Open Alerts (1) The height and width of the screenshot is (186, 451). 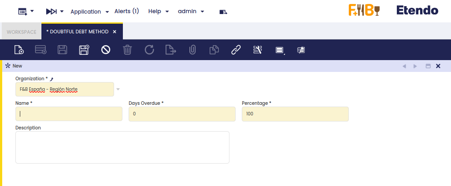tap(126, 11)
